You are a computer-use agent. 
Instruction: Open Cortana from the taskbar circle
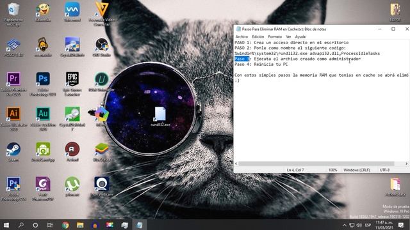[x=35, y=225]
